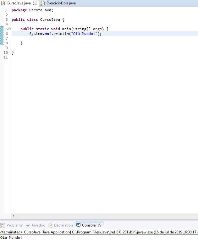Click the Javadoc @ icon
Viewport: 198px width, 246px height.
(x=28, y=225)
